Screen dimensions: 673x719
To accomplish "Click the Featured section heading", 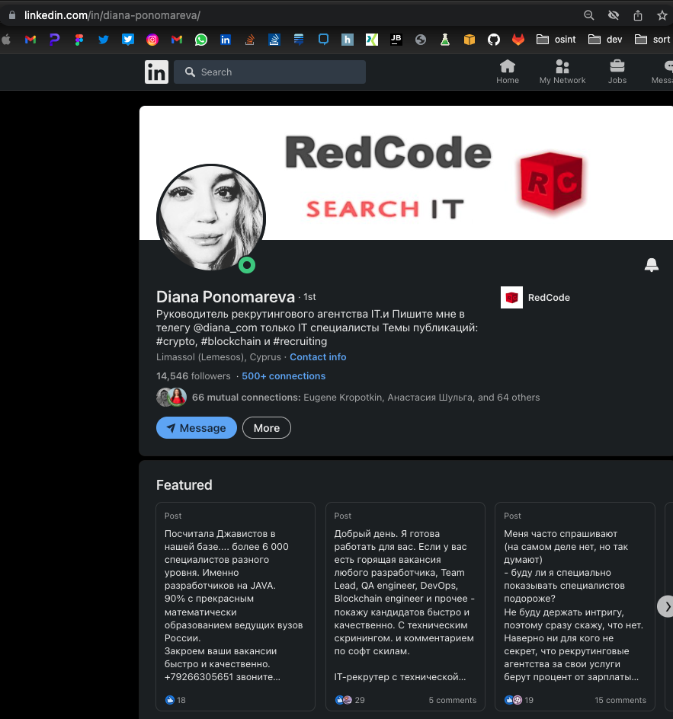I will 184,484.
